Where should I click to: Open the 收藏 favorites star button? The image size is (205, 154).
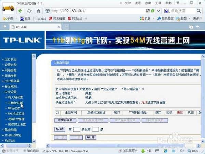pos(8,19)
